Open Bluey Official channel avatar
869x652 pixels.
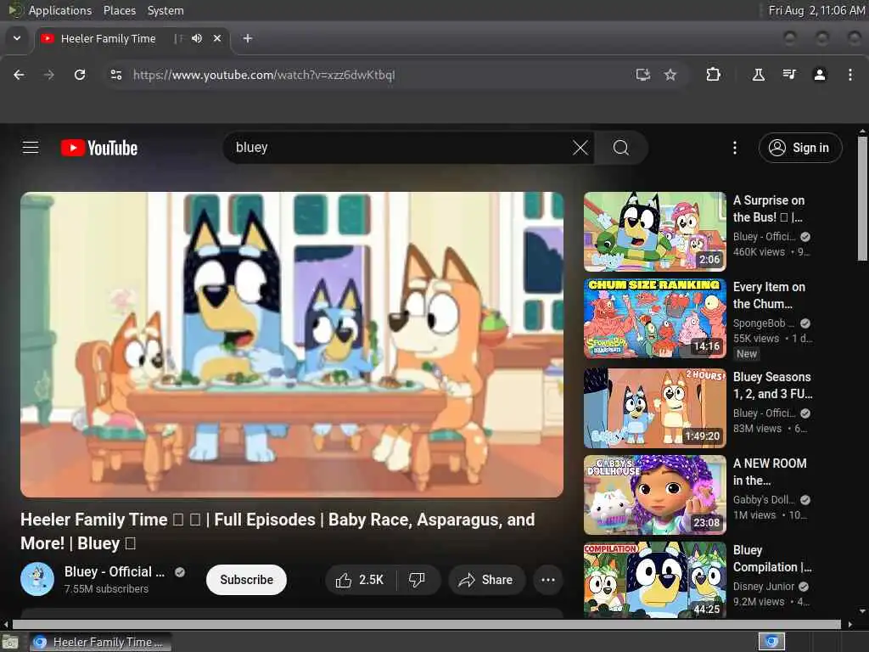tap(37, 579)
